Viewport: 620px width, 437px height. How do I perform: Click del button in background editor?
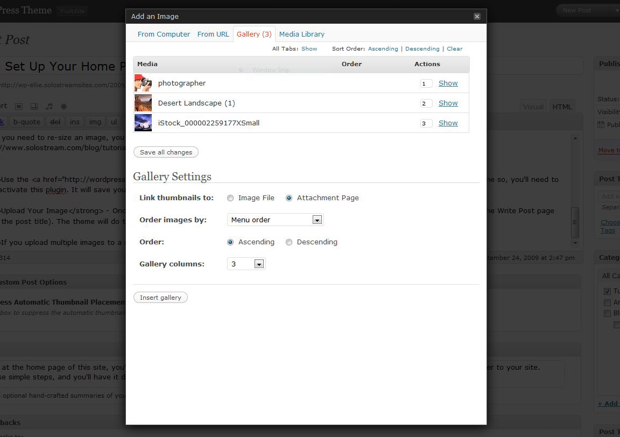[x=55, y=122]
